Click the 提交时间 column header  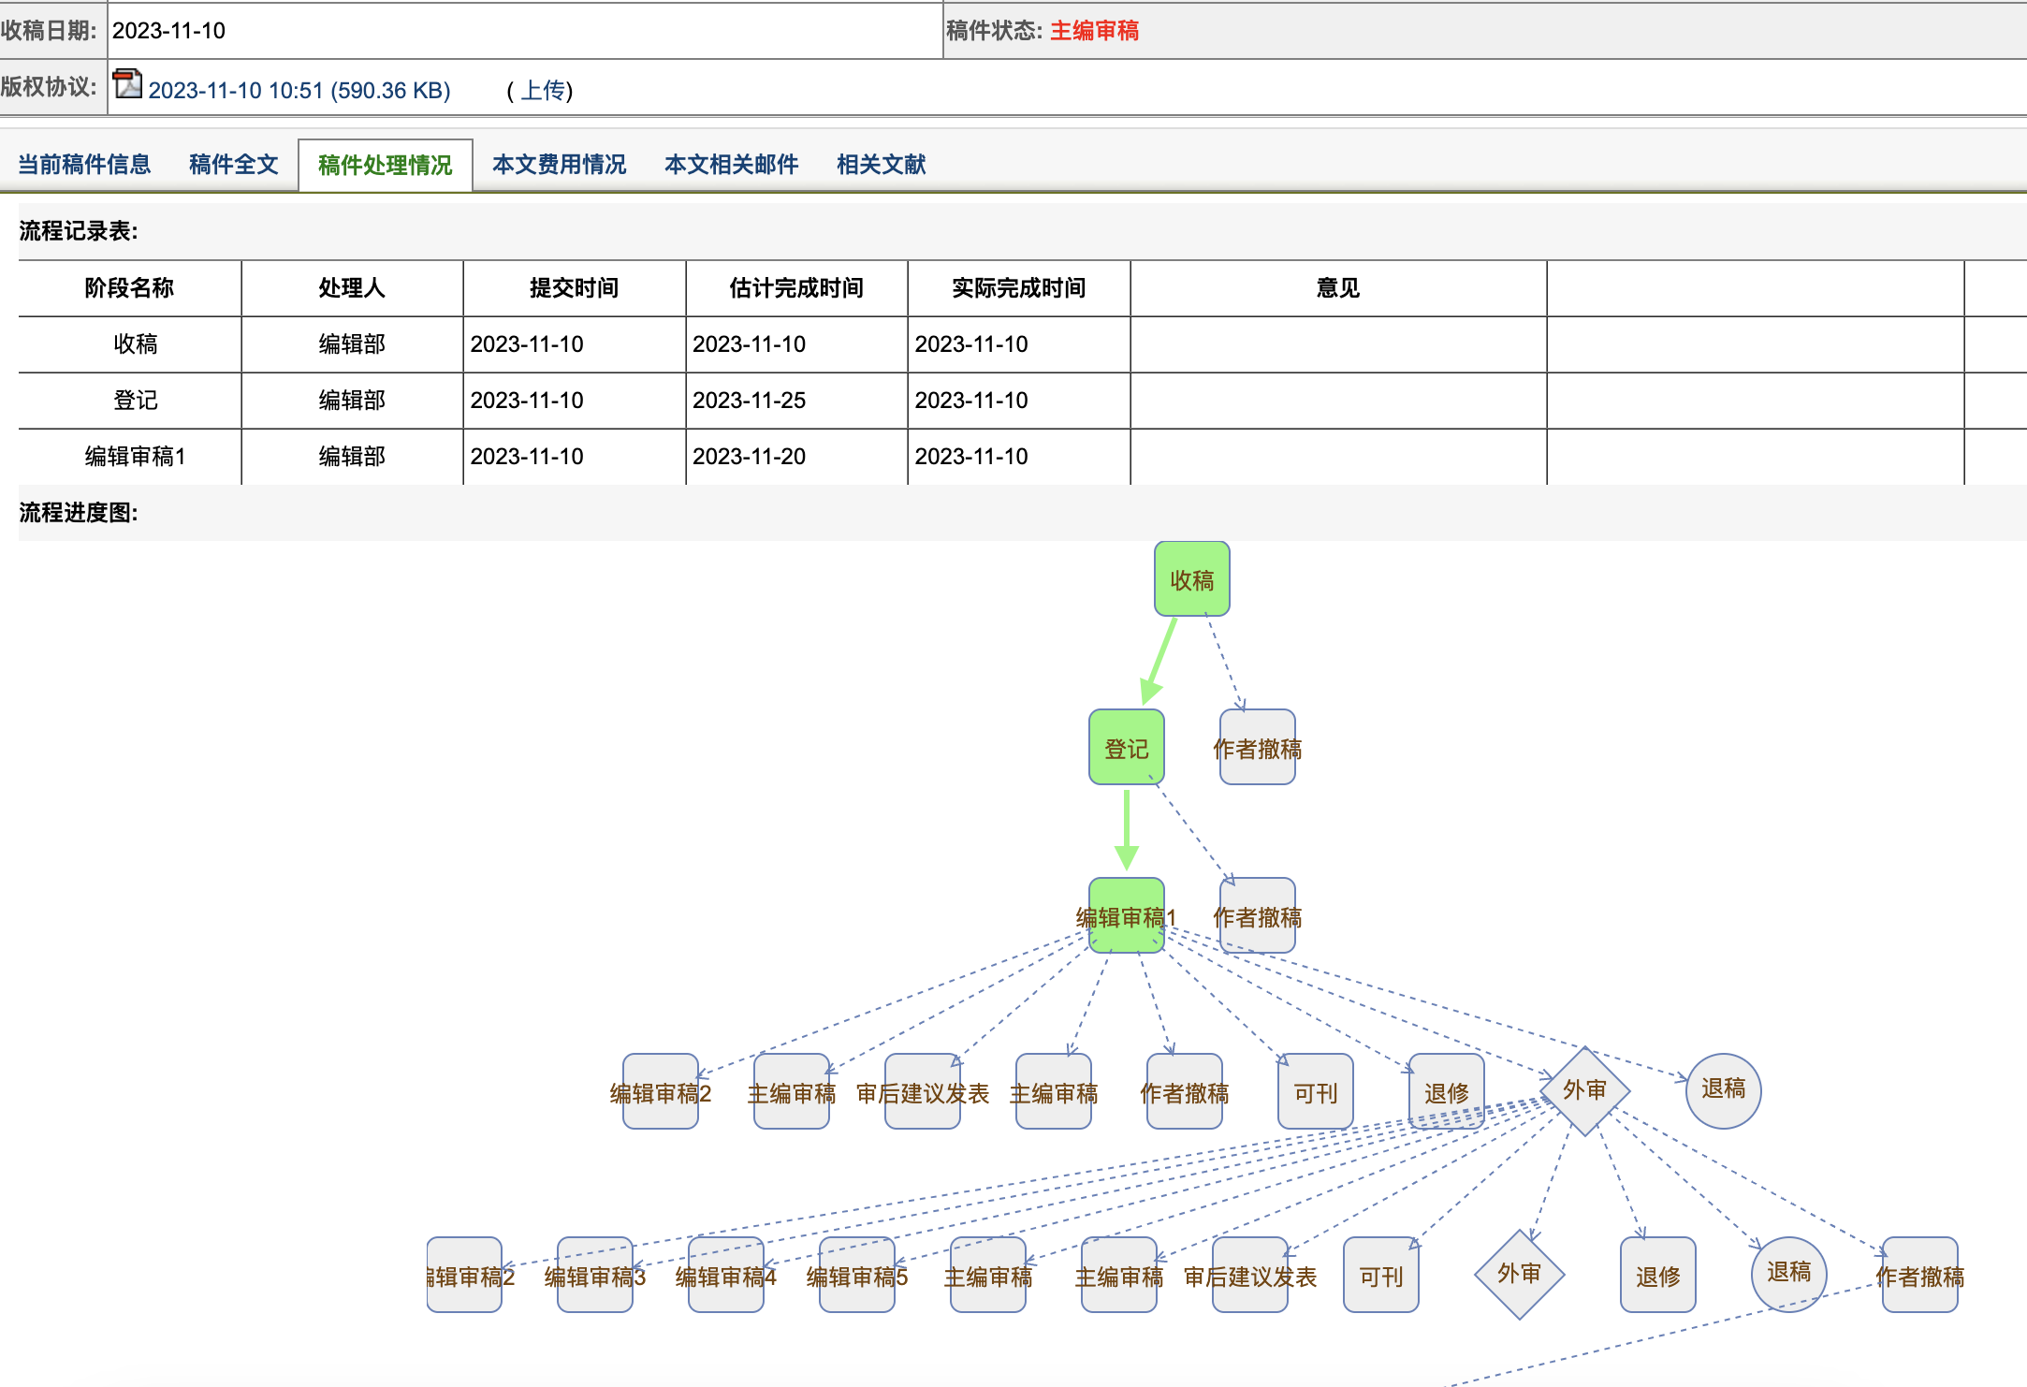(574, 288)
